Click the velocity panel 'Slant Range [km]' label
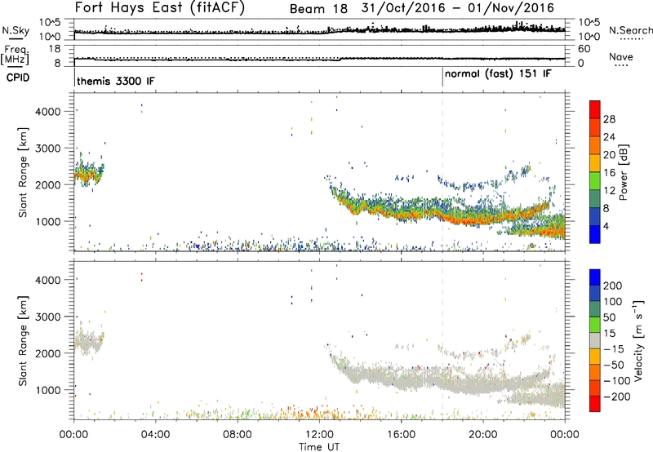 [23, 341]
